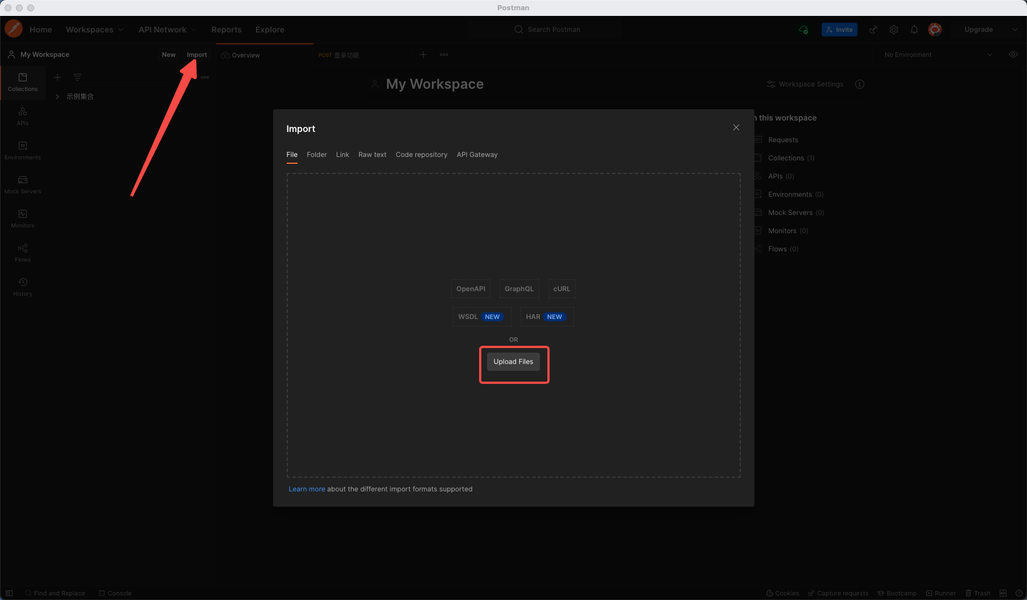Open the Mock Servers sidebar panel
Screen dimensions: 1027x600
coord(23,185)
